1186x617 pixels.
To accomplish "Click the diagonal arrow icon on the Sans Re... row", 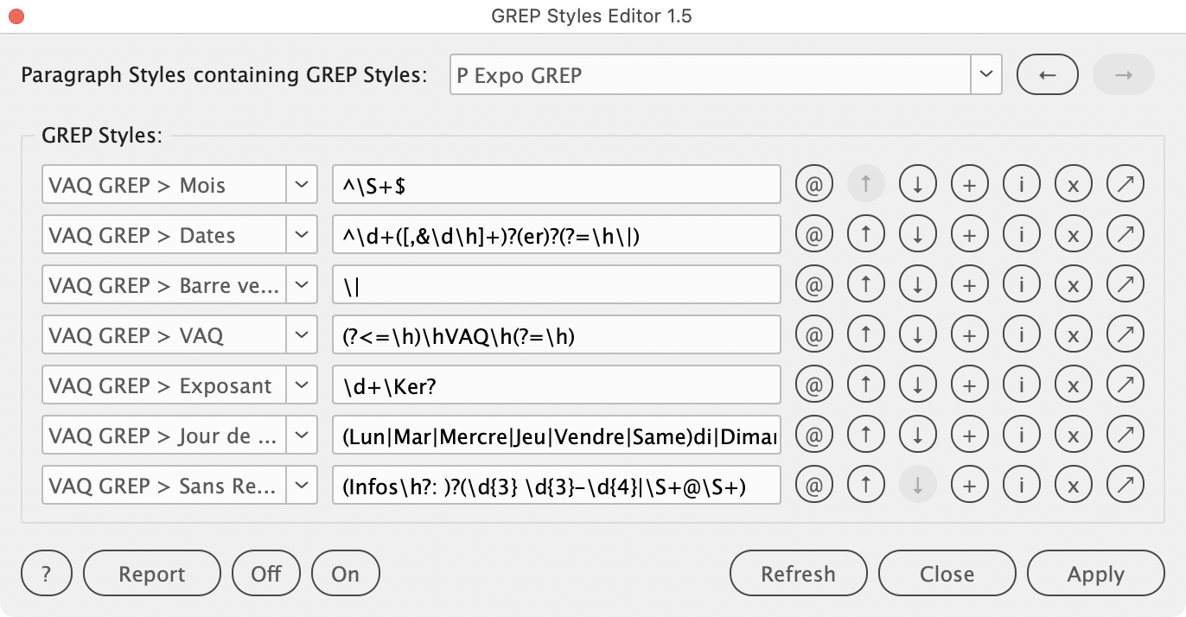I will coord(1125,485).
